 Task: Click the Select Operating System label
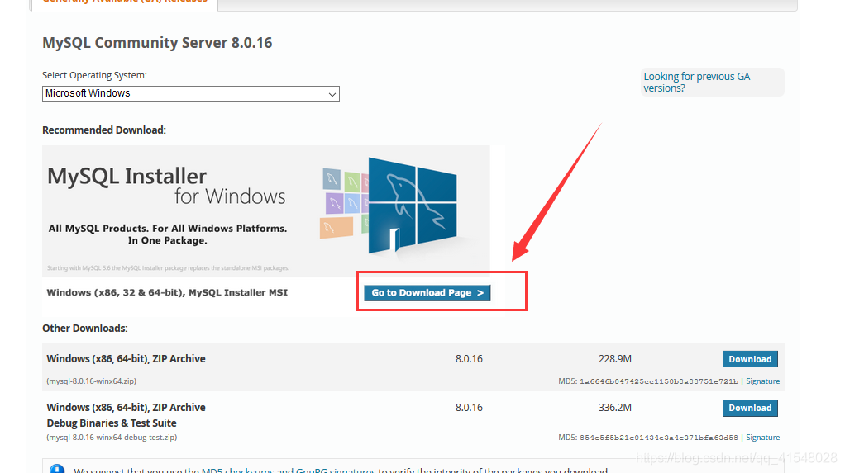point(94,75)
